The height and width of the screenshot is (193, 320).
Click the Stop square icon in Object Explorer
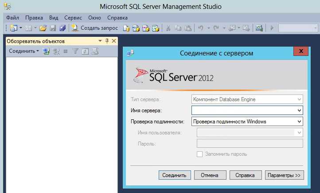(x=66, y=51)
